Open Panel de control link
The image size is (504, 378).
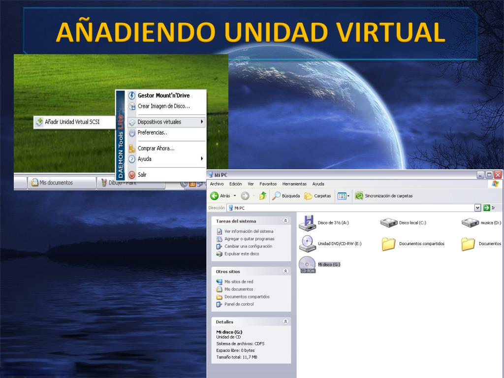(239, 304)
